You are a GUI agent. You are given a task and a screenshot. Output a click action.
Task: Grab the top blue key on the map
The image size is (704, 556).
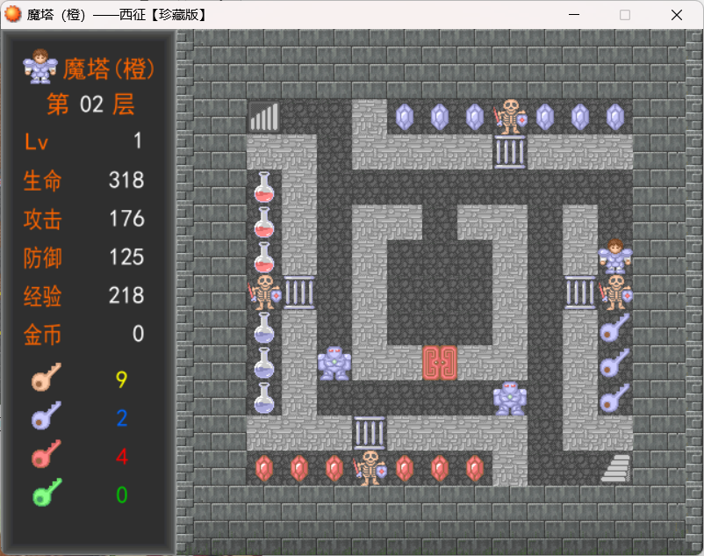click(614, 328)
